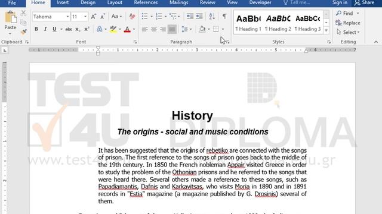
Task: Toggle Superscript formatting
Action: pyautogui.click(x=87, y=29)
